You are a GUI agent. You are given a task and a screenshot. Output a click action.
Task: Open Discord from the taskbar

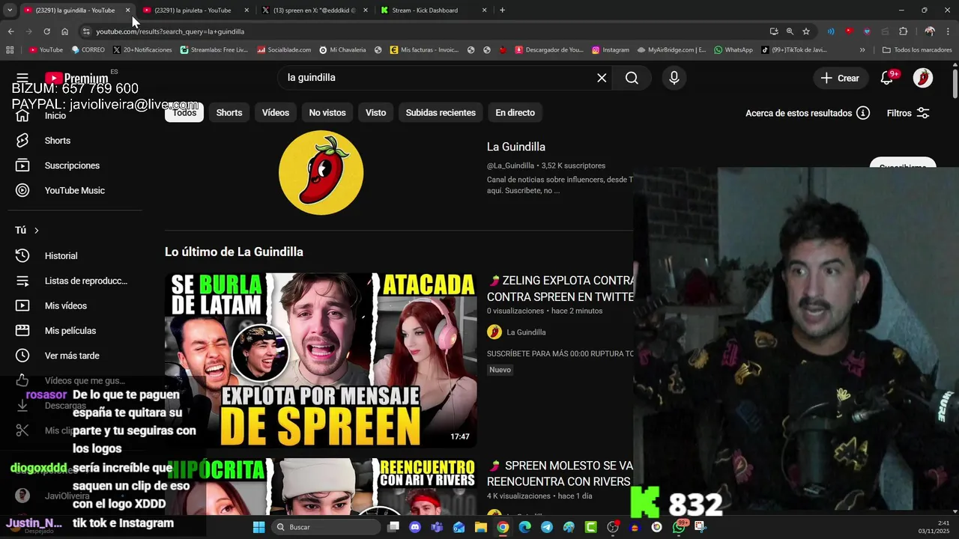pos(415,527)
